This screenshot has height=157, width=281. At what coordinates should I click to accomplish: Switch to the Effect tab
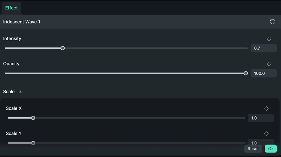click(x=11, y=8)
